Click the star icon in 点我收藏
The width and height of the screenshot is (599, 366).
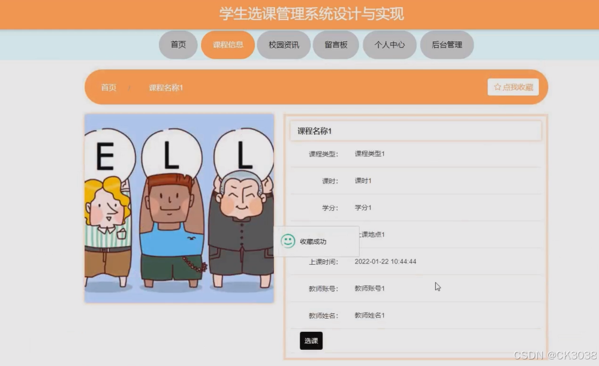[x=497, y=87]
